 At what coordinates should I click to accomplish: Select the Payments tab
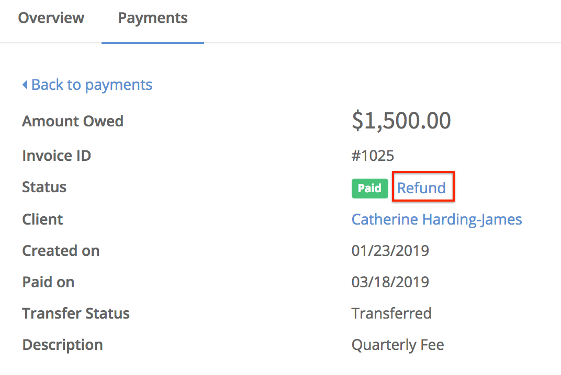tap(152, 17)
